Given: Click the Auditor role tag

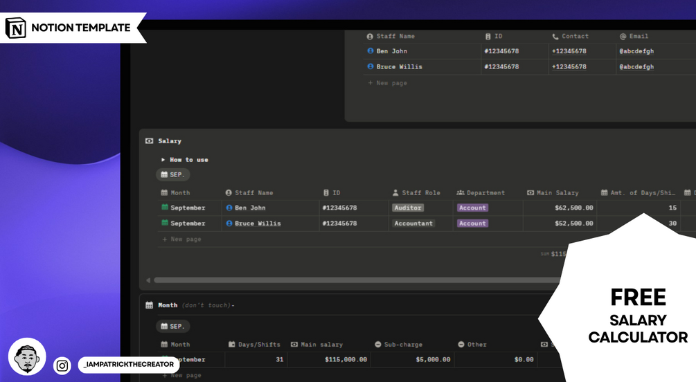Looking at the screenshot, I should tap(408, 208).
